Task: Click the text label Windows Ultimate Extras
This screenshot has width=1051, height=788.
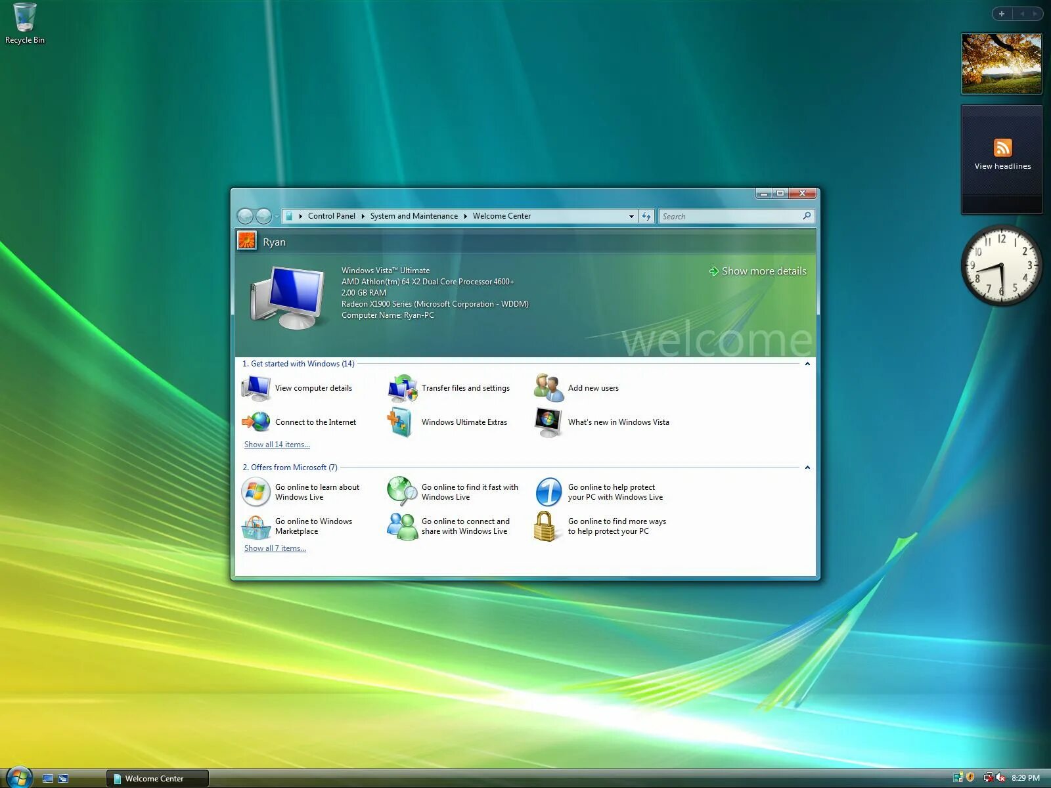Action: tap(464, 422)
